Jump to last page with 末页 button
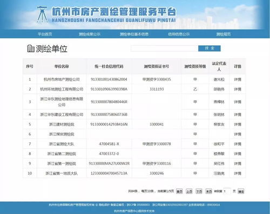Screen dimensions: 270x214 [209, 191]
